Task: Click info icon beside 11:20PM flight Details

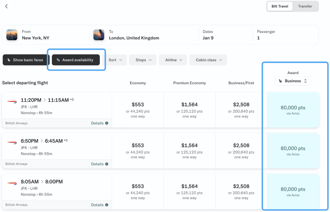Action: point(107,123)
